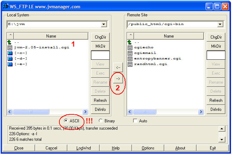
Task: Open the local directory E:\jvm dropdown
Action: (x=104, y=24)
